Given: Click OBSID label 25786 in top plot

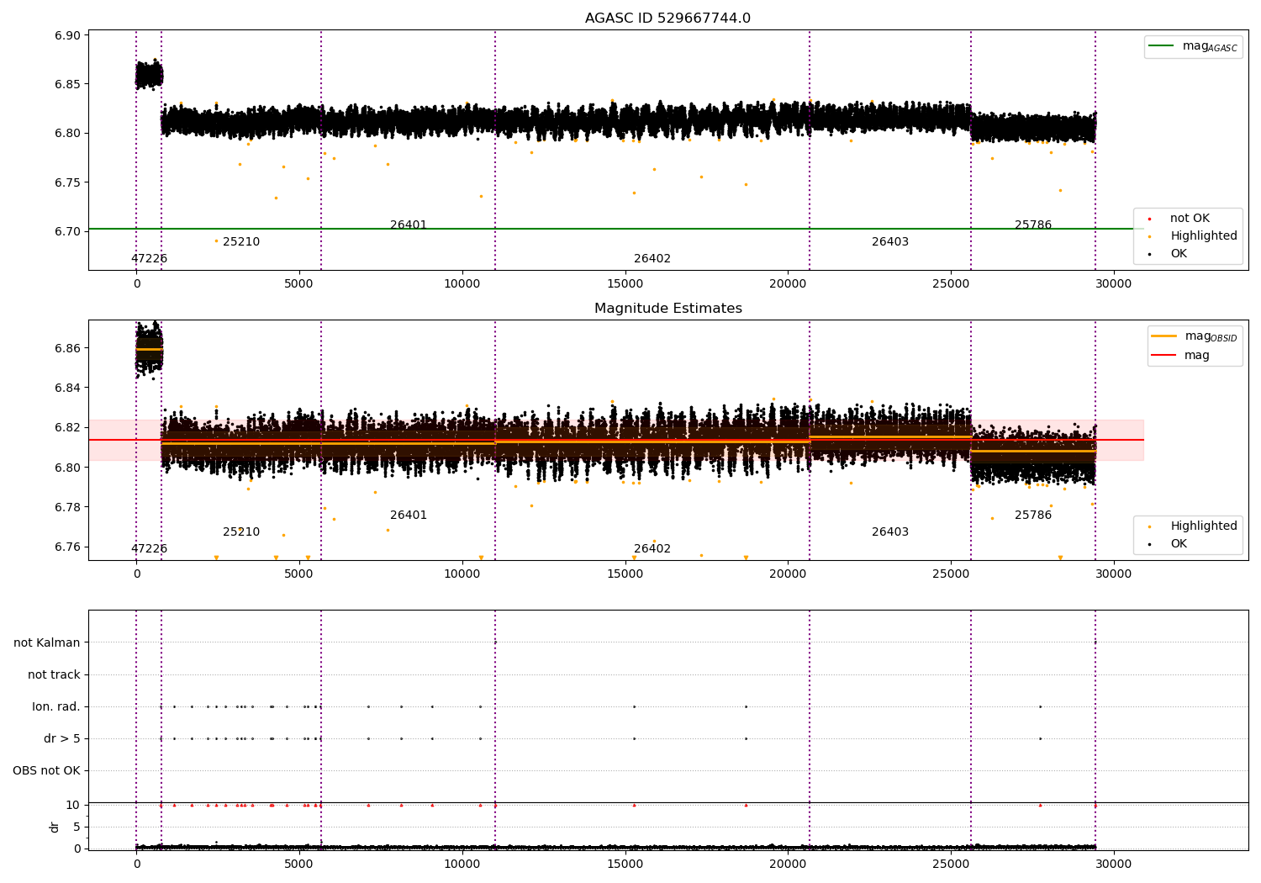Looking at the screenshot, I should 1033,225.
